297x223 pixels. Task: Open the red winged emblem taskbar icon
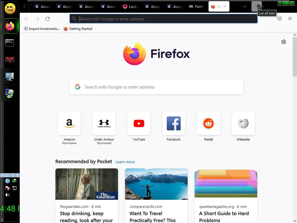(10, 60)
